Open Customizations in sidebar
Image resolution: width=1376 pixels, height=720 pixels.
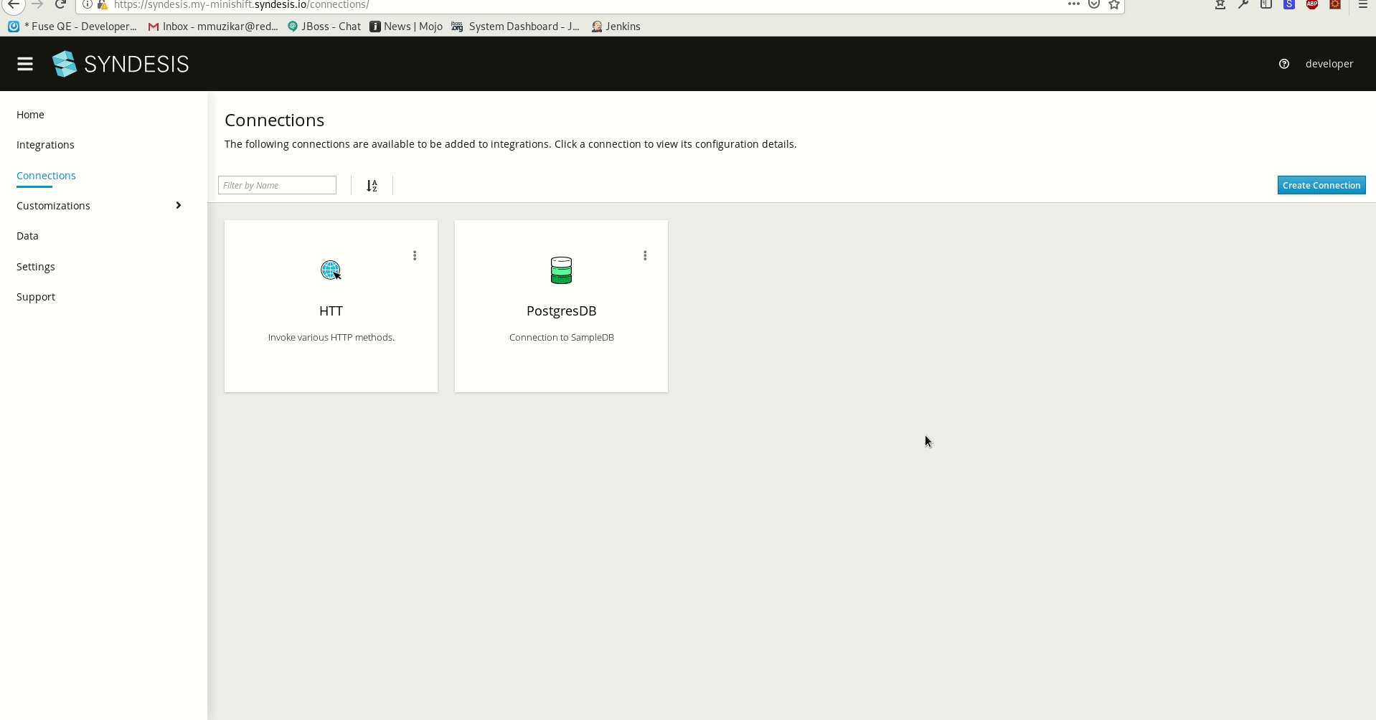point(53,206)
